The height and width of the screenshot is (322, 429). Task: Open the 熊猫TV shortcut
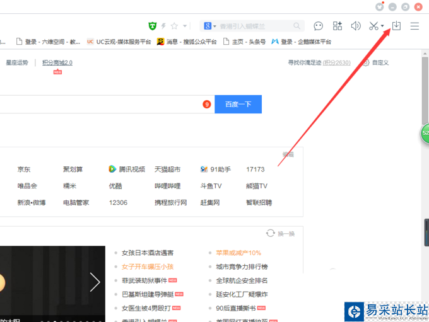click(x=257, y=186)
